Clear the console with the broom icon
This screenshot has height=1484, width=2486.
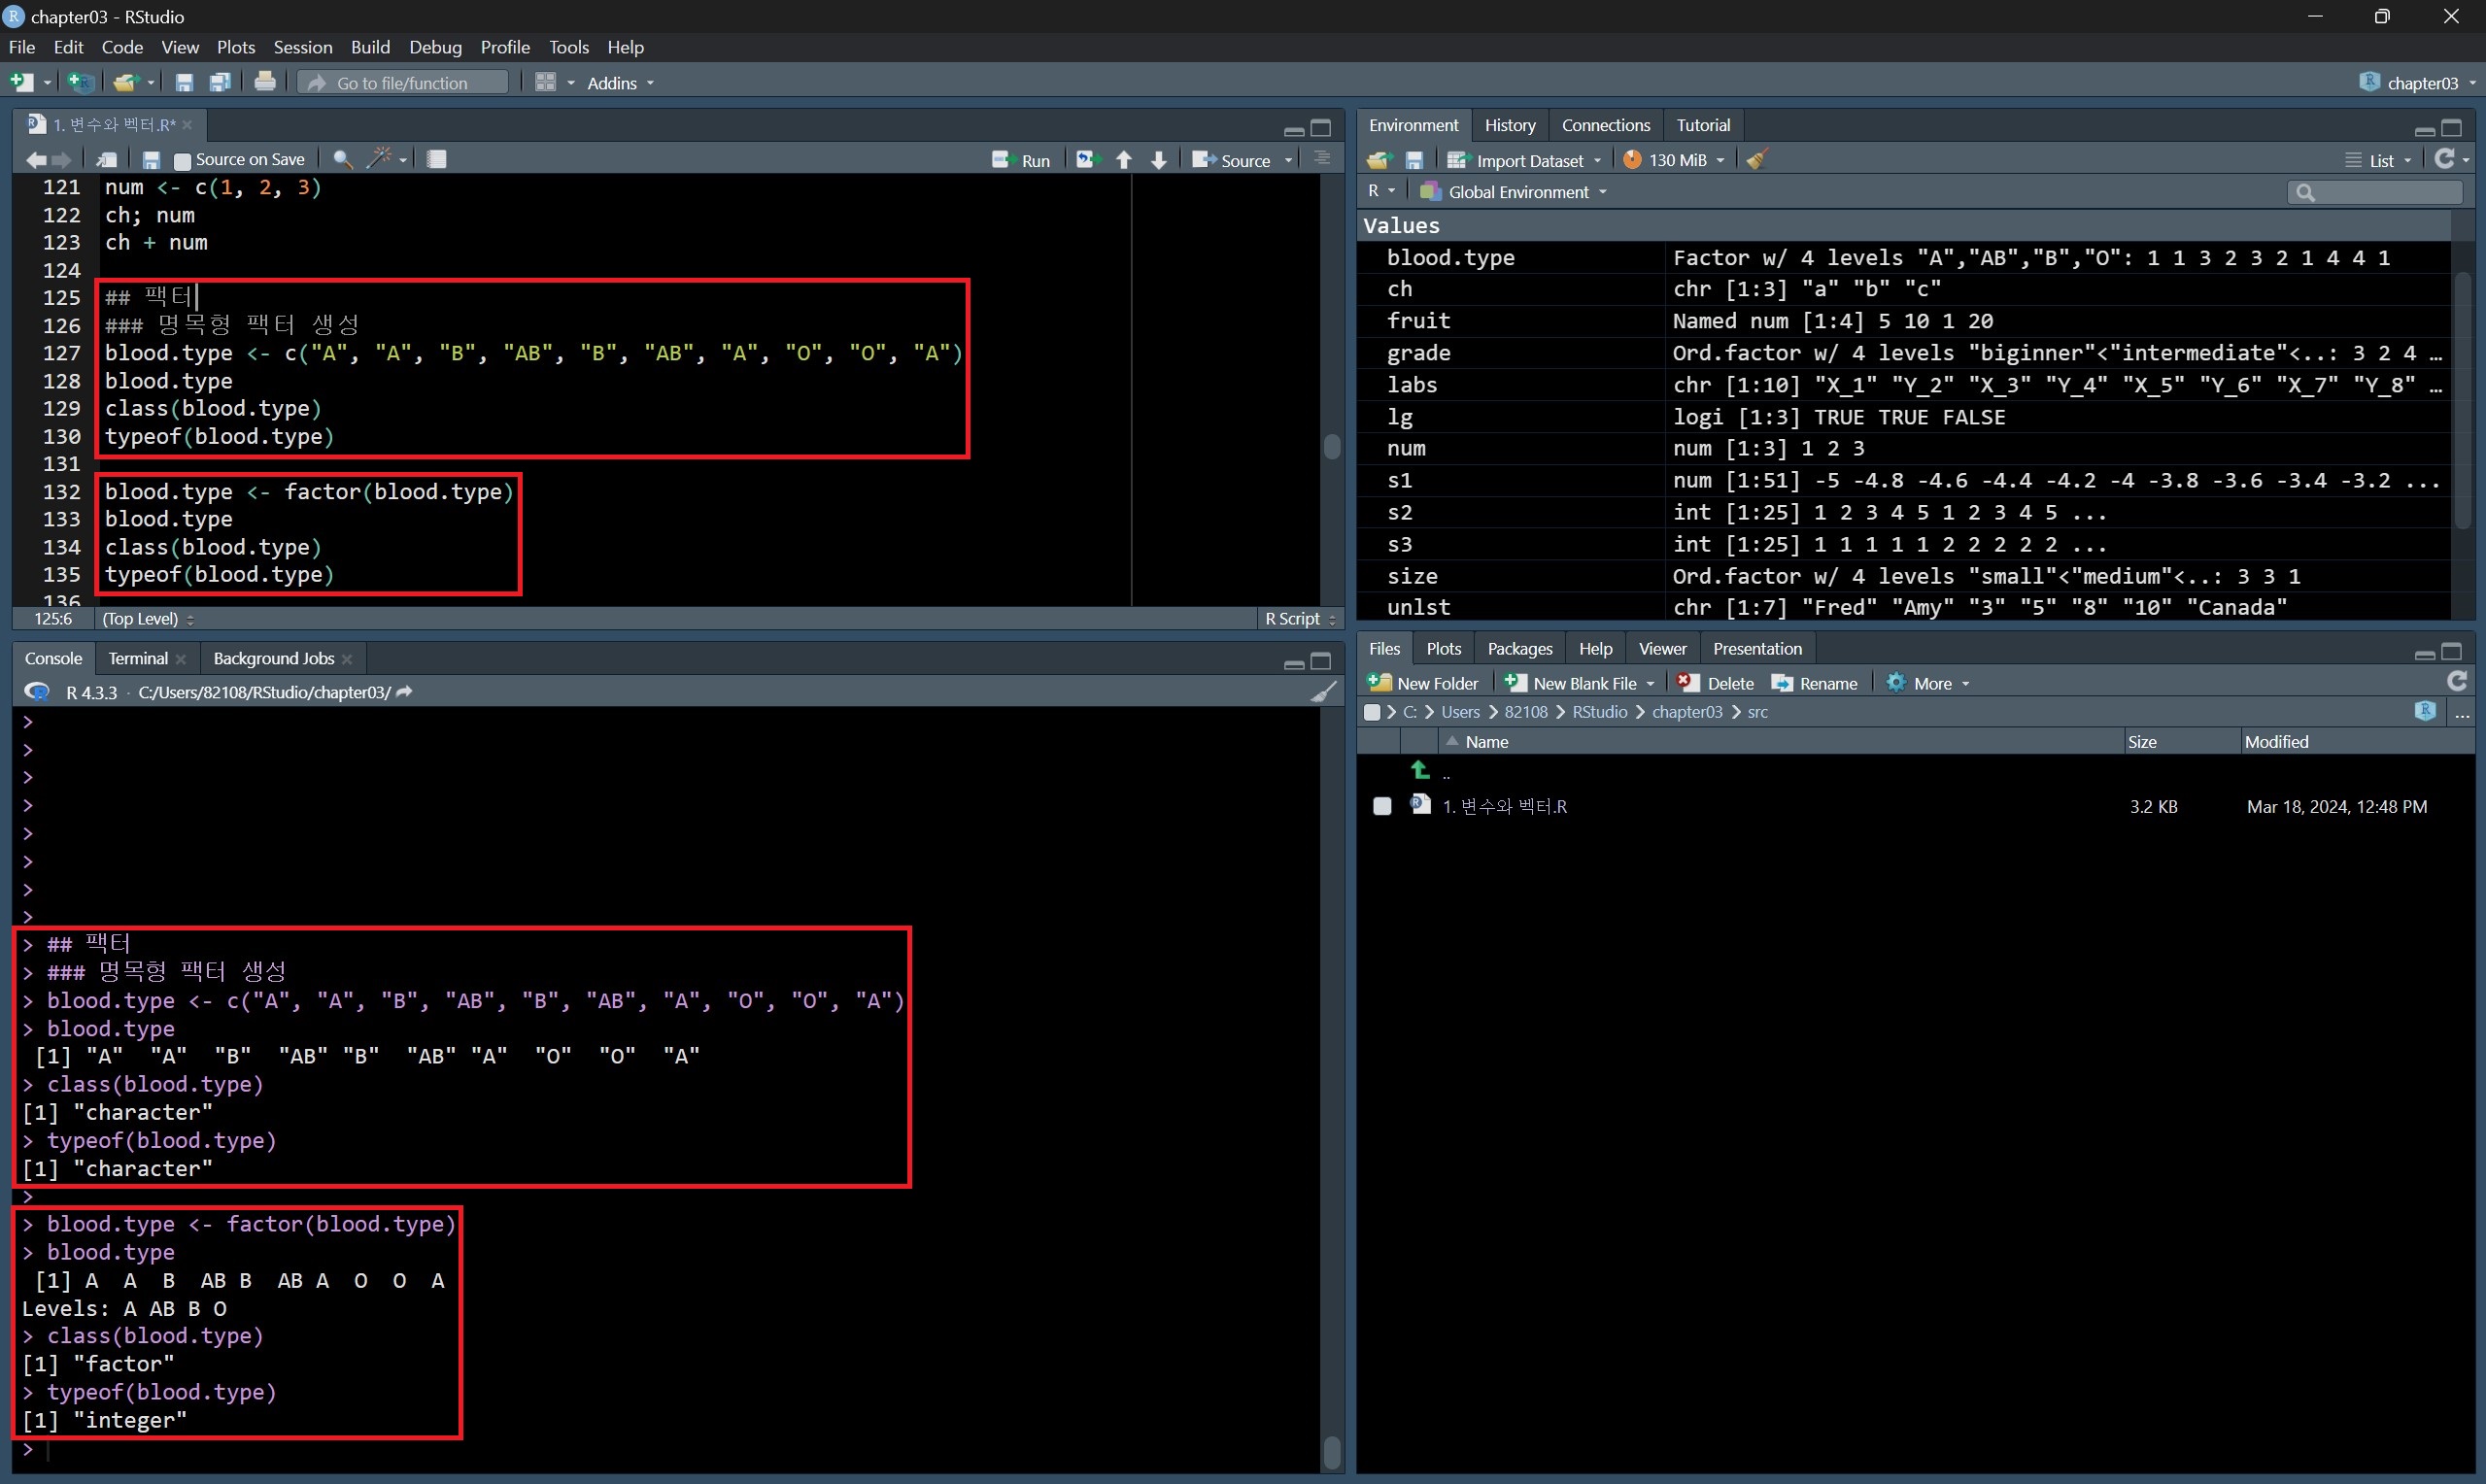point(1323,692)
